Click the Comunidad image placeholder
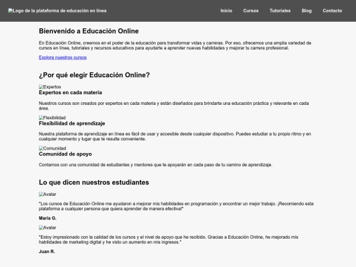Screen dimensions: 356x267 (53, 148)
